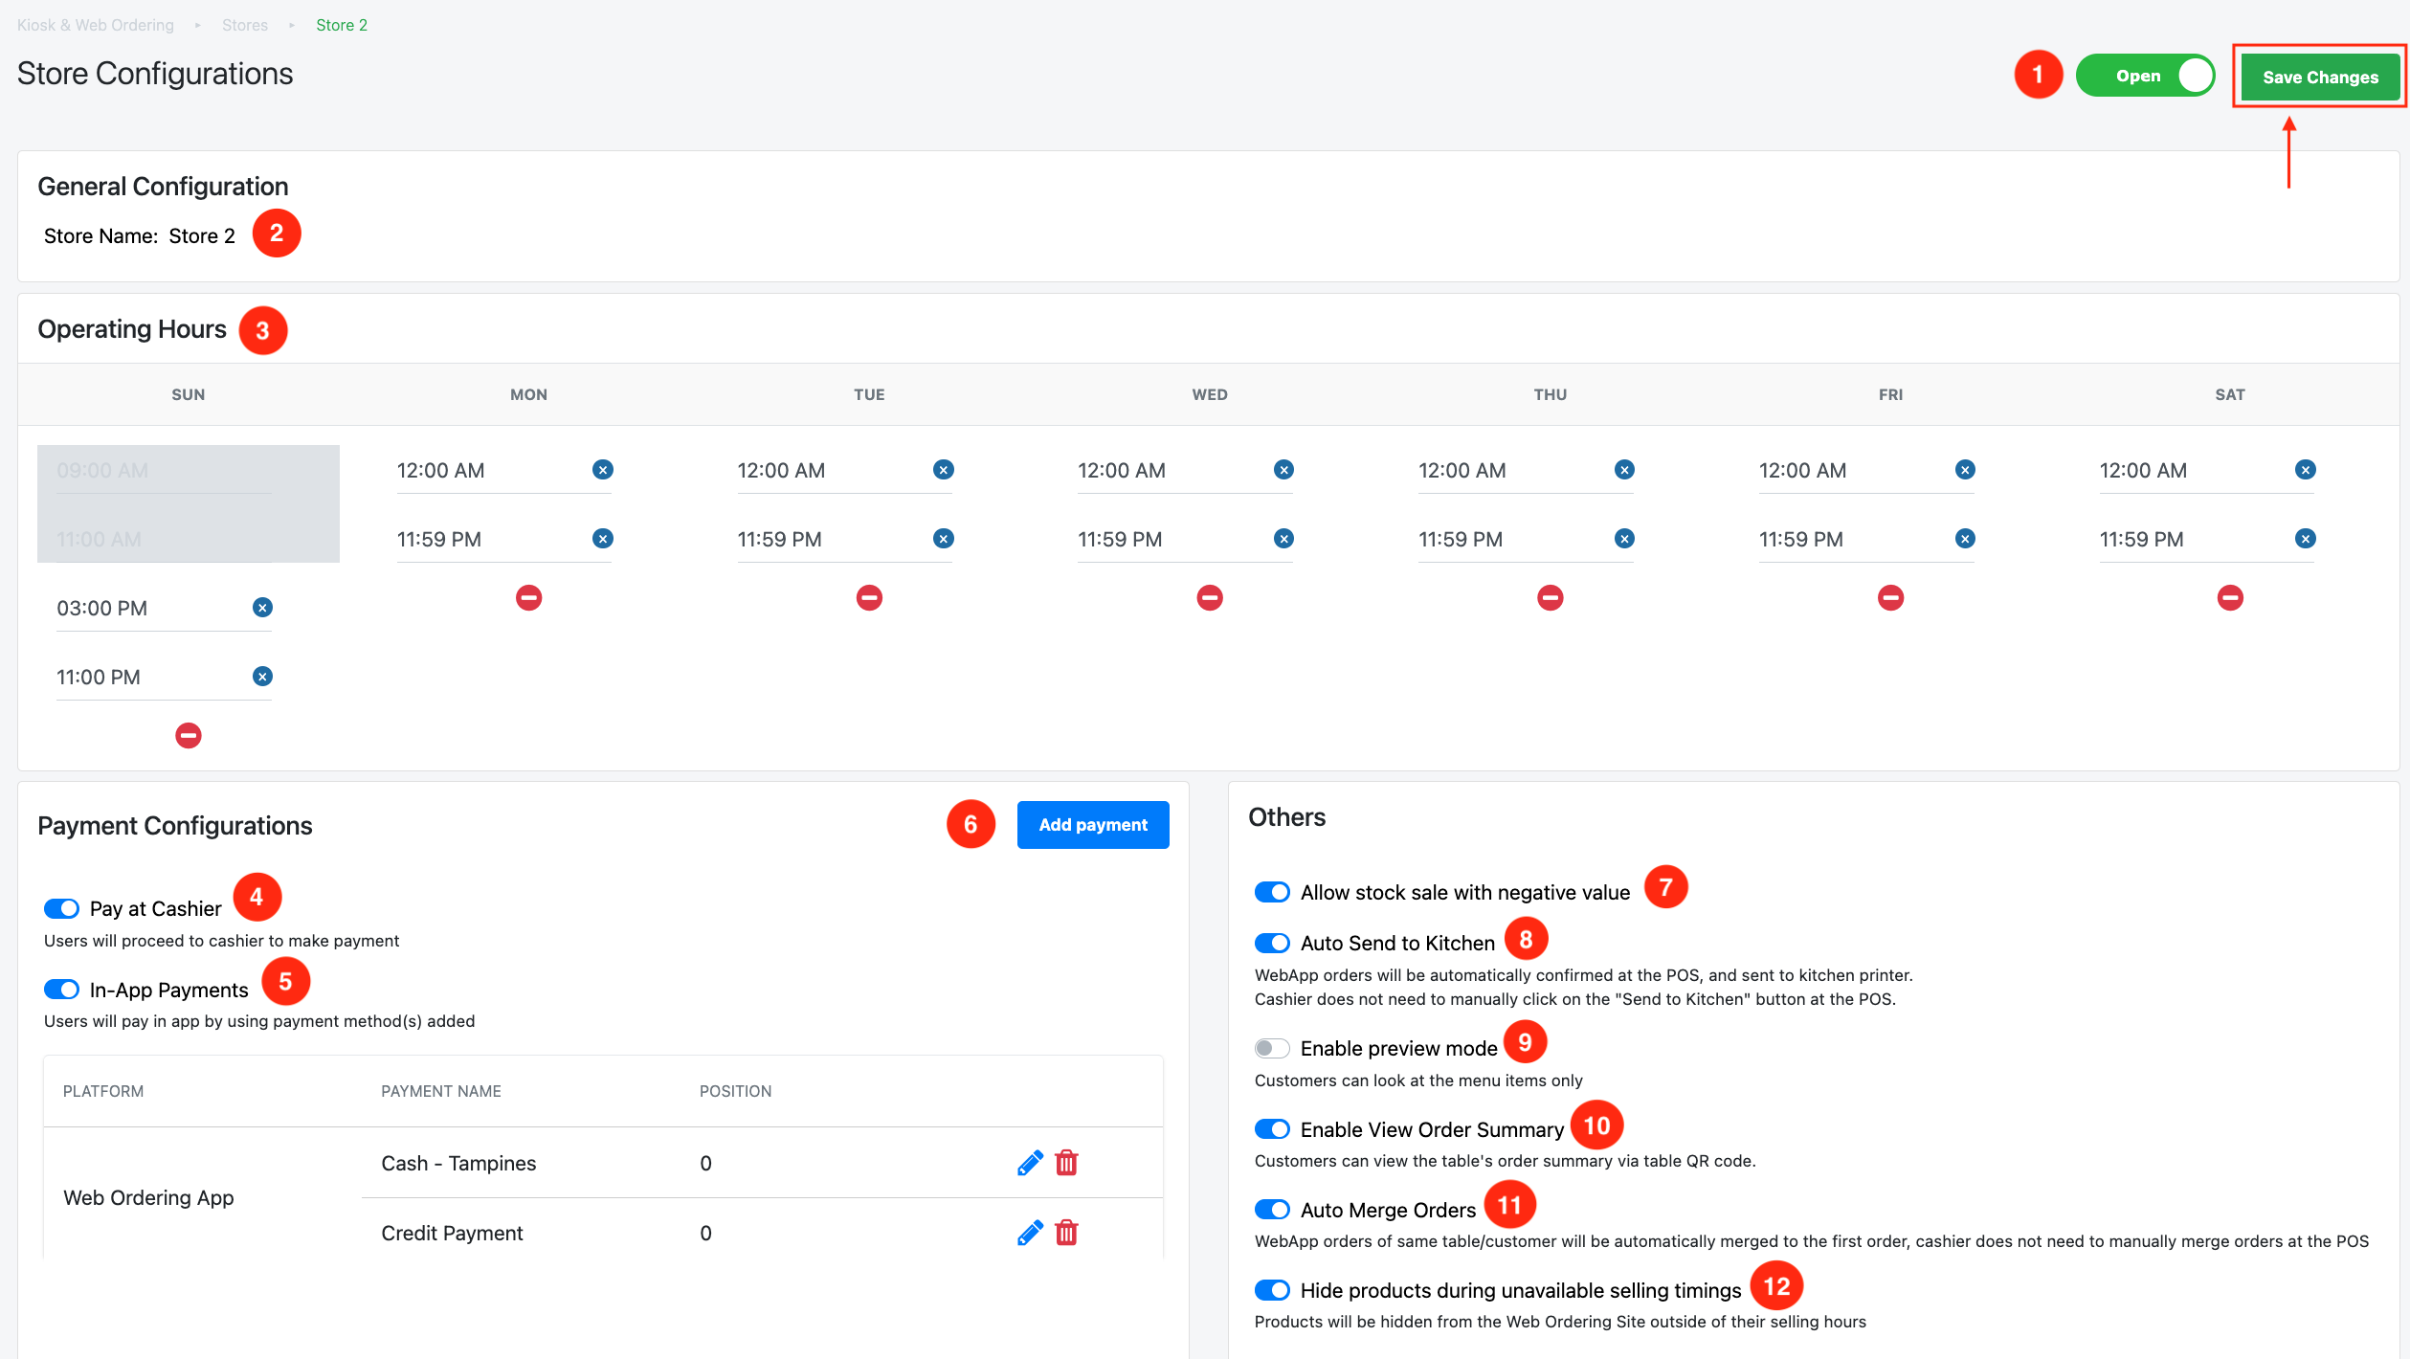Image resolution: width=2410 pixels, height=1359 pixels.
Task: Remove Monday's operating hours slot
Action: [528, 598]
